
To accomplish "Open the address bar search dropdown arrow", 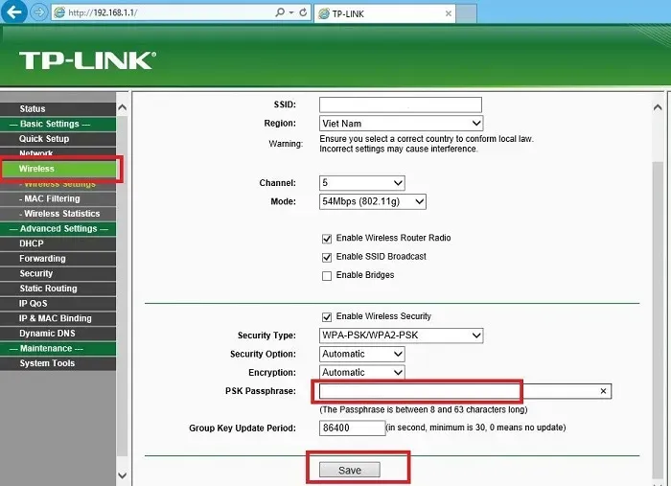I will [291, 12].
